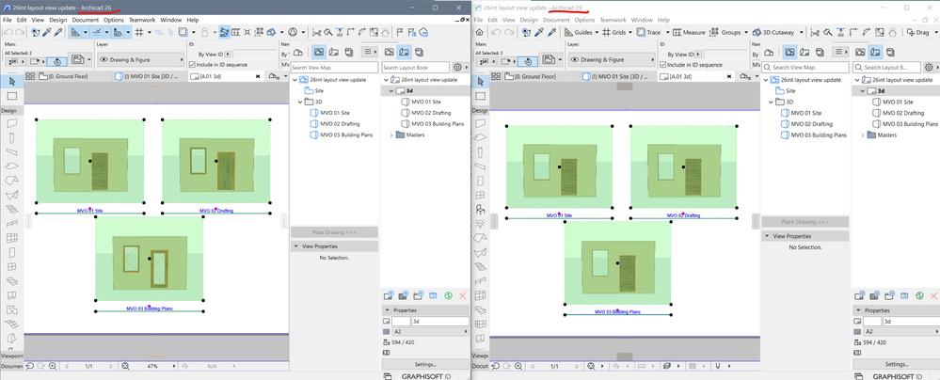Click Settings... button in Archicad 29 organizer
Viewport: 940px width, 380px height.
(x=896, y=364)
